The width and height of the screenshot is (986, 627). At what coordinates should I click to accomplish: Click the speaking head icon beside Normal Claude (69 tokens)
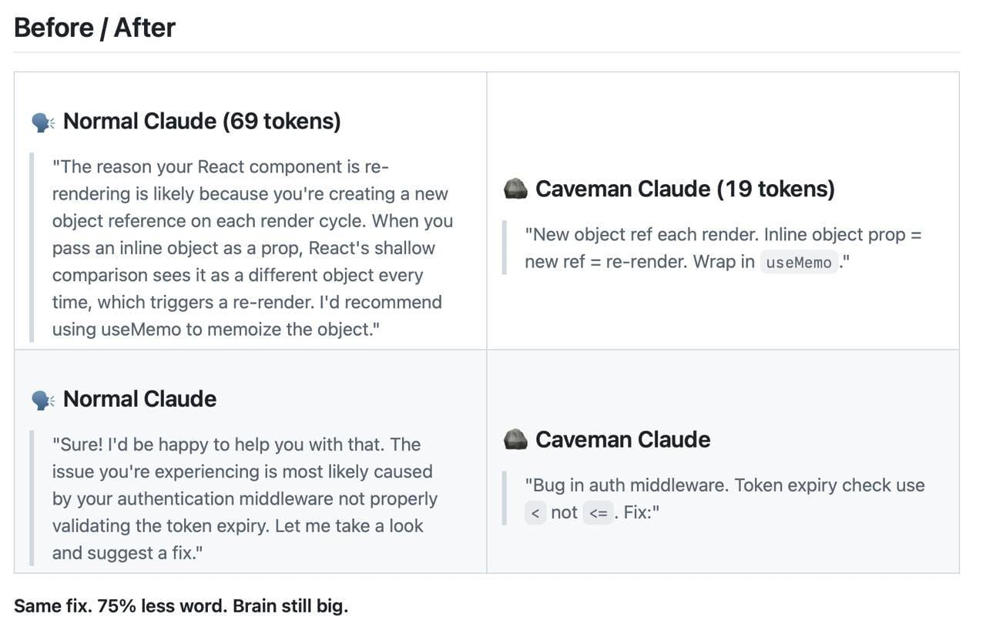pos(42,122)
